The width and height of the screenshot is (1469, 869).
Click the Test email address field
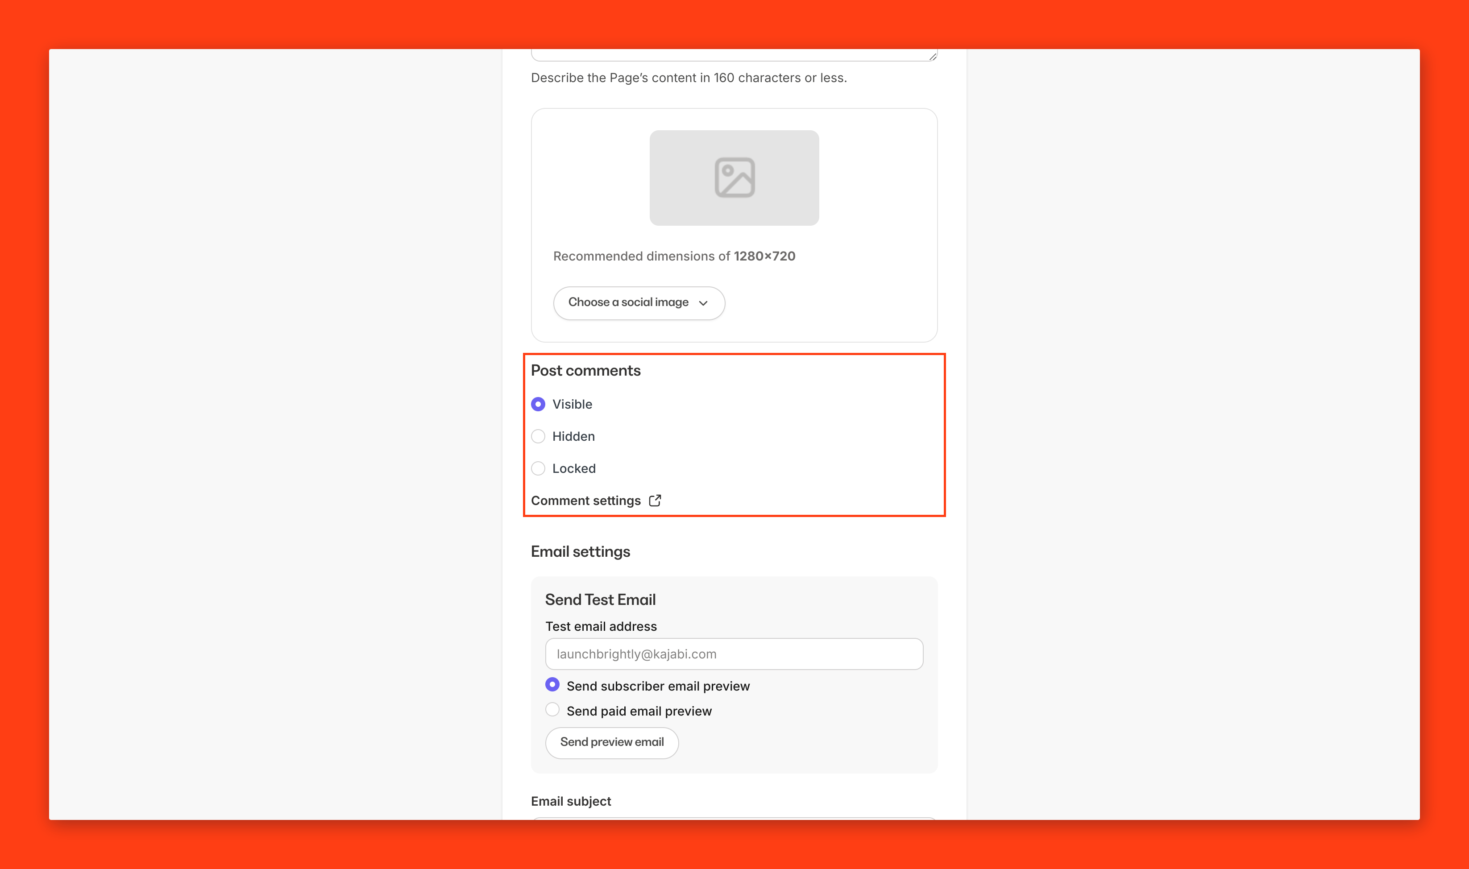734,654
